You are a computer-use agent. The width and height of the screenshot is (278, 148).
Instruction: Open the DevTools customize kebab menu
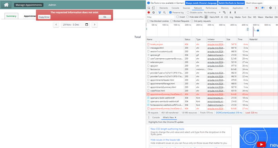coord(275,8)
